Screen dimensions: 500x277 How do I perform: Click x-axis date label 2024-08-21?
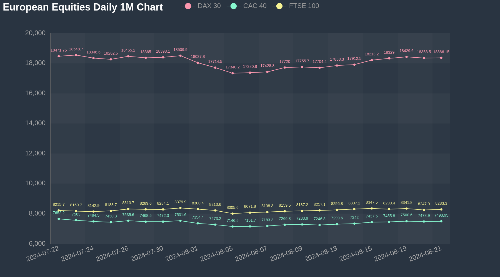(425, 253)
